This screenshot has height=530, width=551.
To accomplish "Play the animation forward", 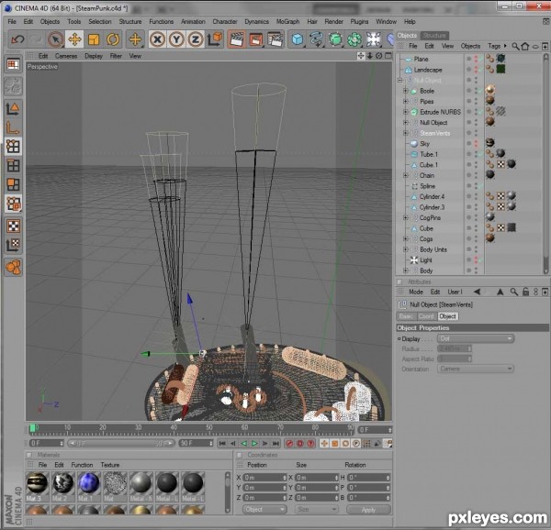I will 254,444.
